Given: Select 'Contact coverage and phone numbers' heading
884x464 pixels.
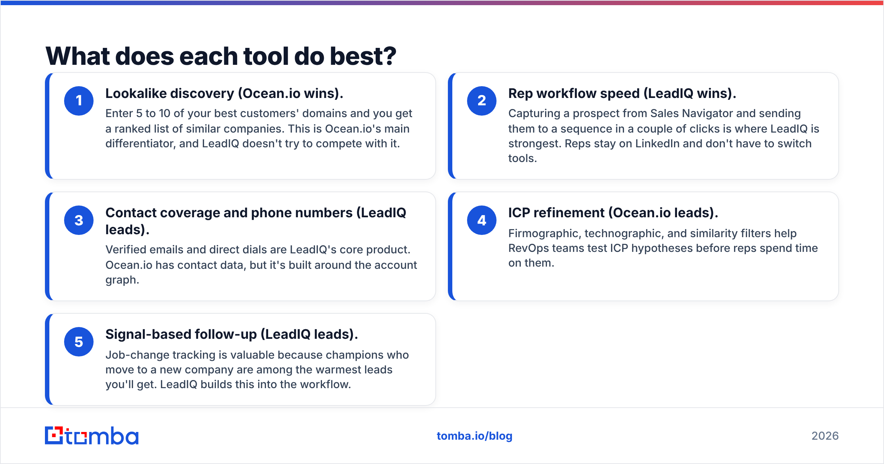Looking at the screenshot, I should pyautogui.click(x=256, y=221).
